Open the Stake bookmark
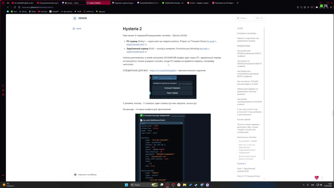Image resolution: width=334 pixels, height=188 pixels. coord(32,11)
